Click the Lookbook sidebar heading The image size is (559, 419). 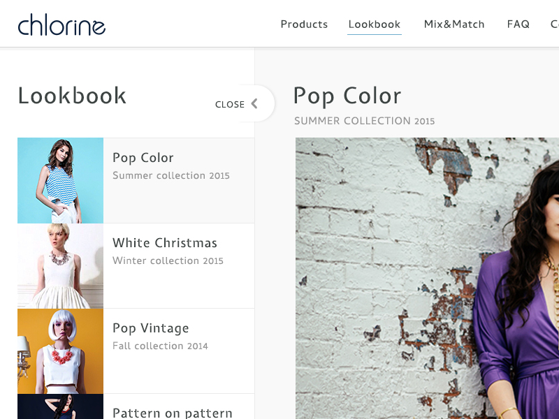click(72, 96)
